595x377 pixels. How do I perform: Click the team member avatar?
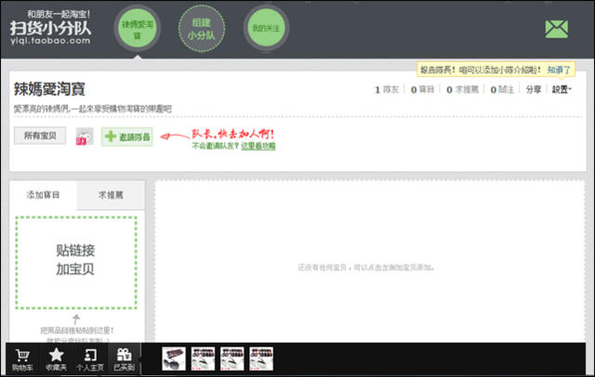click(x=85, y=136)
